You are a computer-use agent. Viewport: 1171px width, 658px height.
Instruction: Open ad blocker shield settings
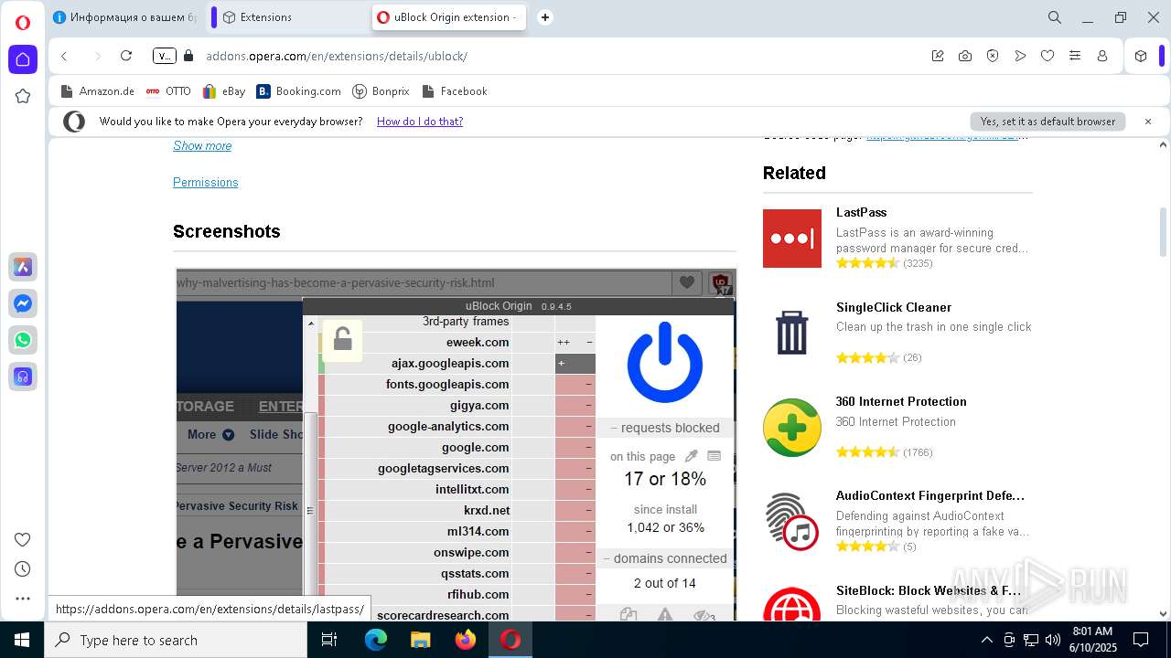tap(993, 56)
